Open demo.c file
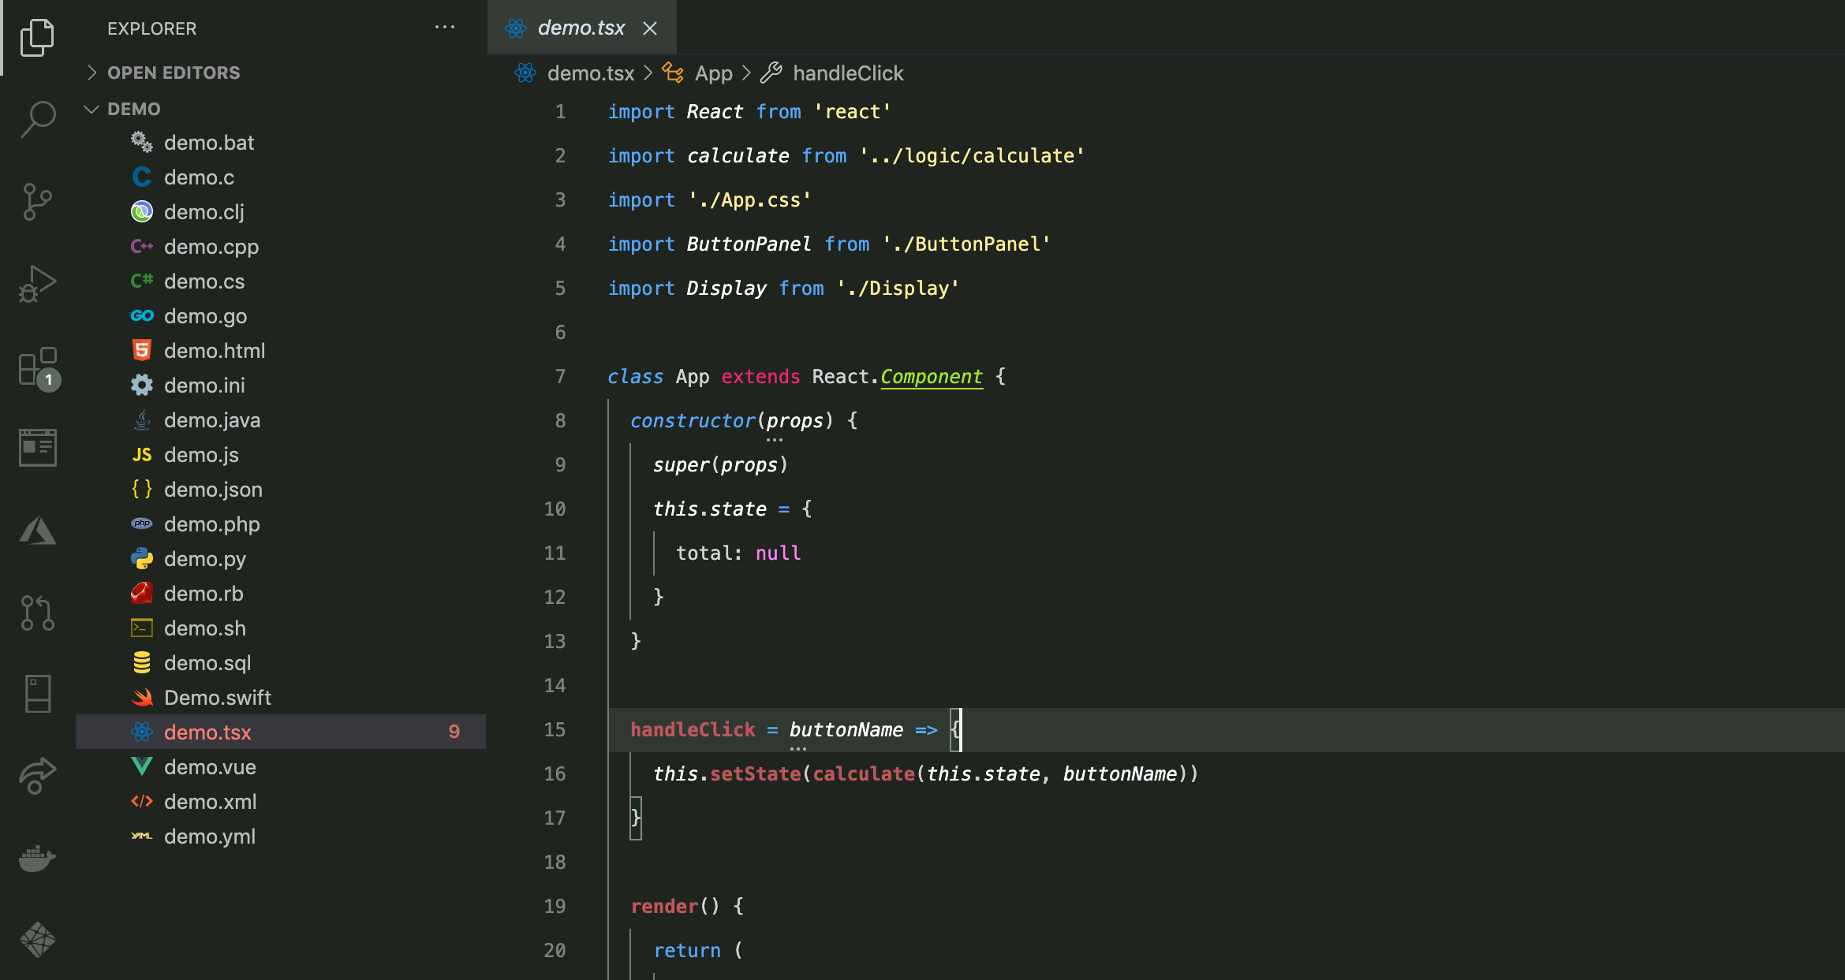The width and height of the screenshot is (1845, 980). click(281, 177)
